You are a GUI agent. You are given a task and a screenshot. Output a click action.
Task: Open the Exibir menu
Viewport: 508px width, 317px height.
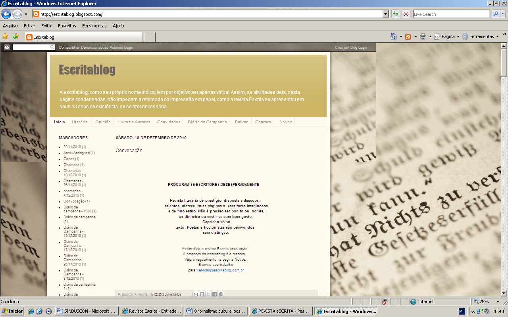46,26
